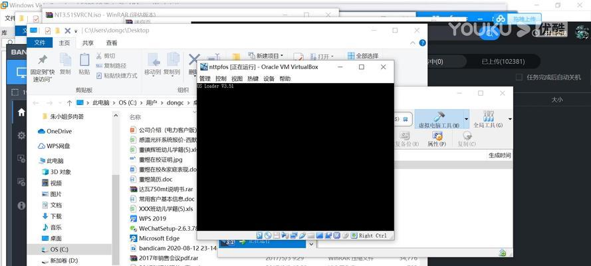This screenshot has width=591, height=266.
Task: Open the 视图 menu in VirtualBox VM window
Action: pos(237,78)
